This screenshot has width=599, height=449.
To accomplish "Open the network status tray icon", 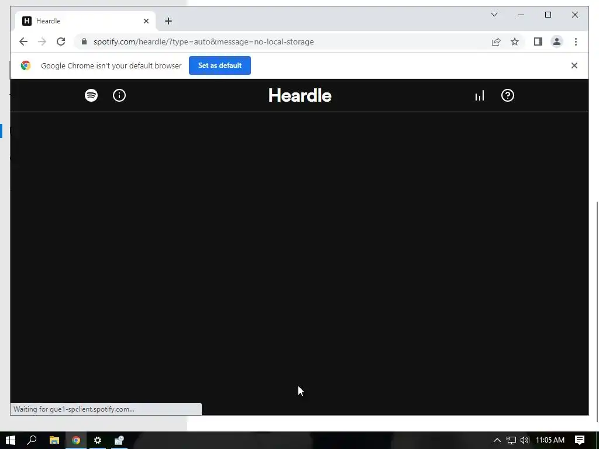I will click(511, 440).
